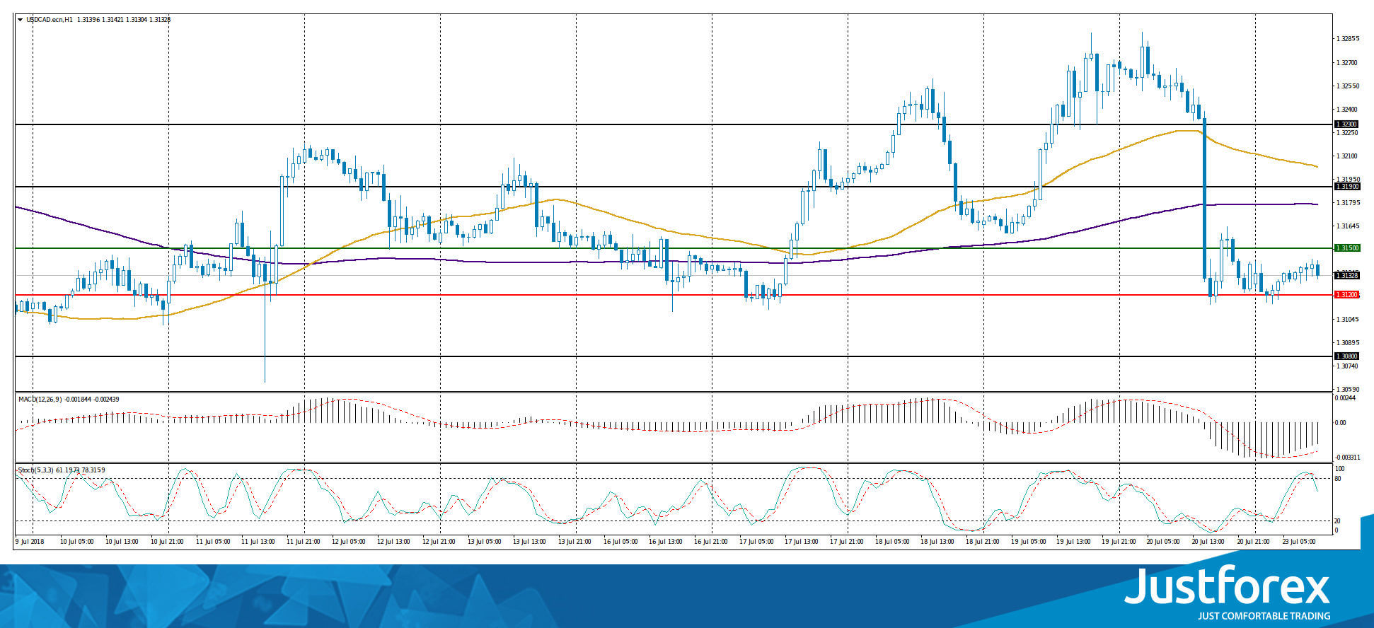The width and height of the screenshot is (1374, 628).
Task: Click the 10 Jul 05:00 time label
Action: [x=78, y=542]
